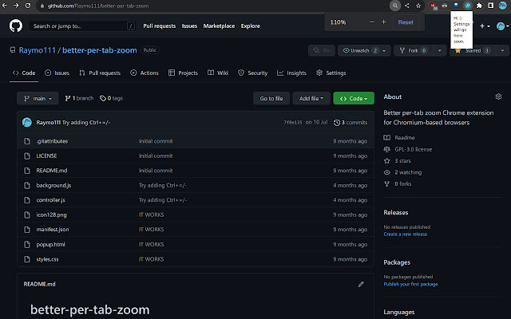Click Publish your first package link
The width and height of the screenshot is (511, 319).
(410, 284)
